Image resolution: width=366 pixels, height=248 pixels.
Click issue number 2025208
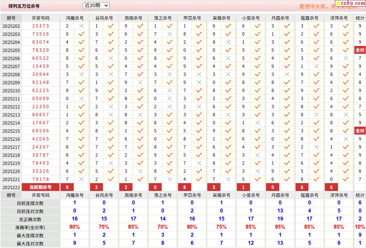[11, 75]
